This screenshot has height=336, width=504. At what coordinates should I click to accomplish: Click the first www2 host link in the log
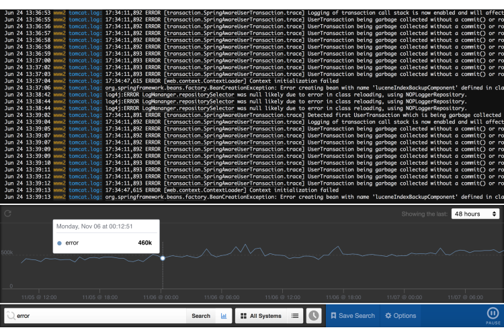click(x=59, y=3)
